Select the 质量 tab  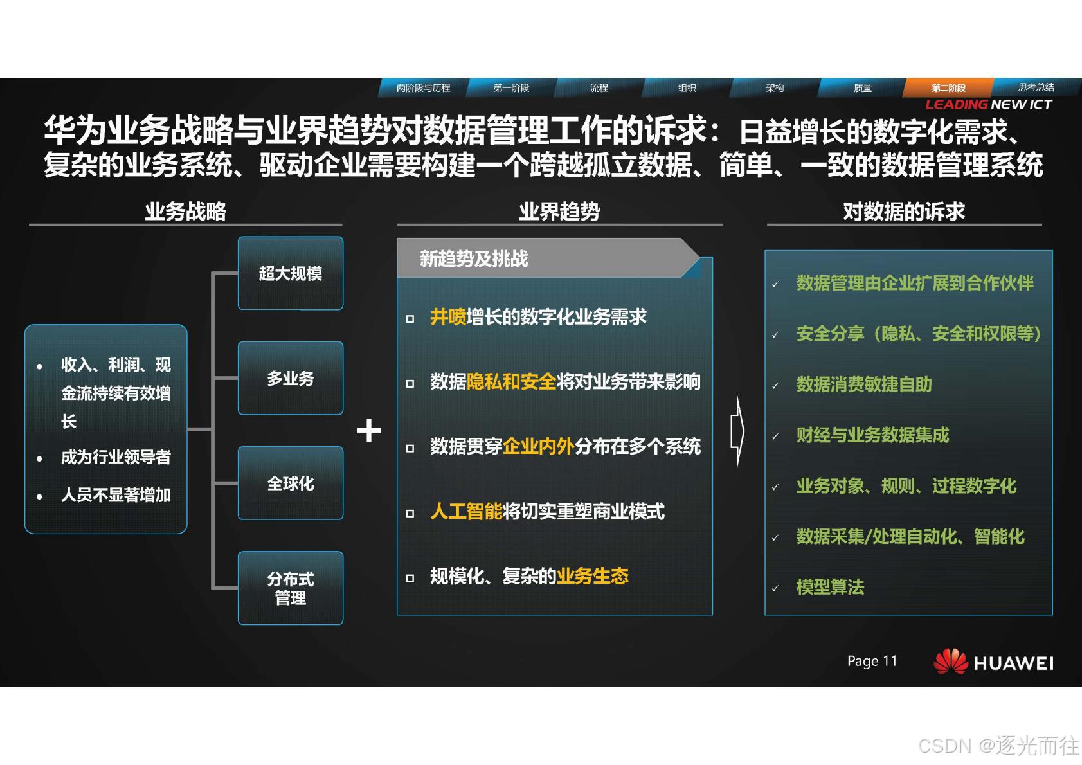tap(863, 88)
